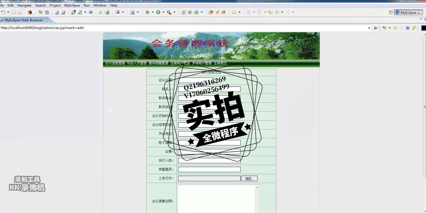The image size is (426, 213).
Task: Open 系统用户管理 navigation link
Action: pyautogui.click(x=202, y=63)
